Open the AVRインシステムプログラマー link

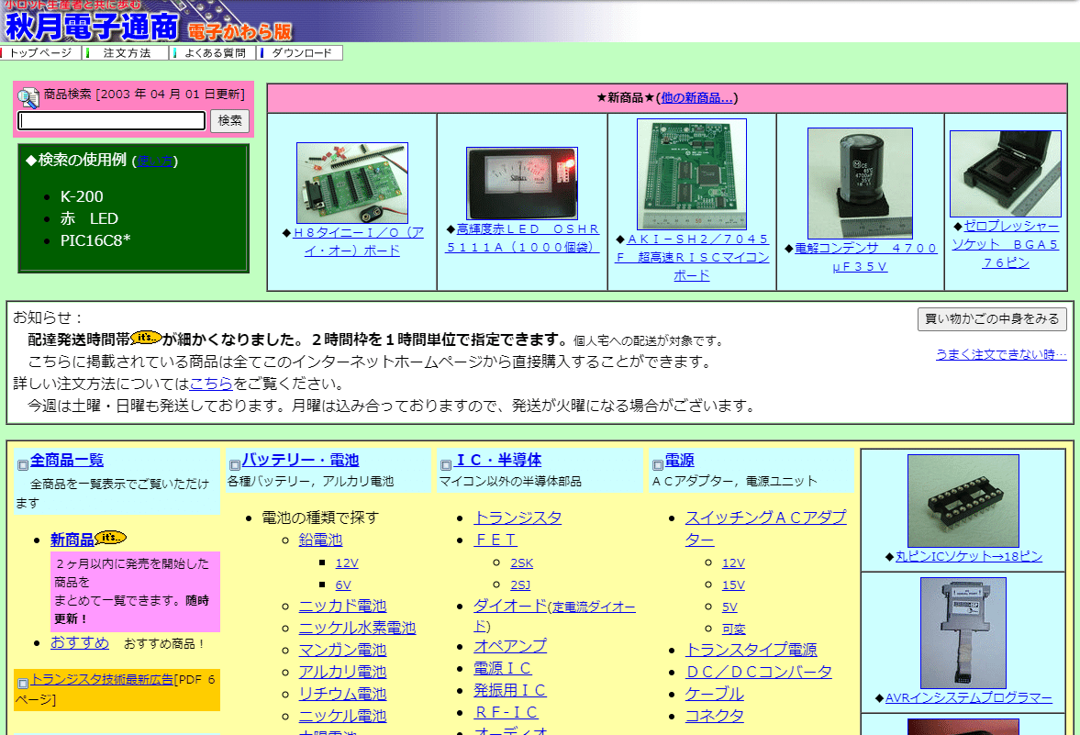point(968,697)
